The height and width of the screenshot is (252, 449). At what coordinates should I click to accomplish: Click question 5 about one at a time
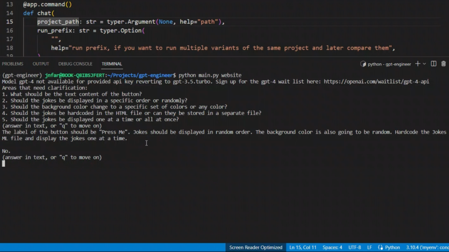click(x=90, y=119)
